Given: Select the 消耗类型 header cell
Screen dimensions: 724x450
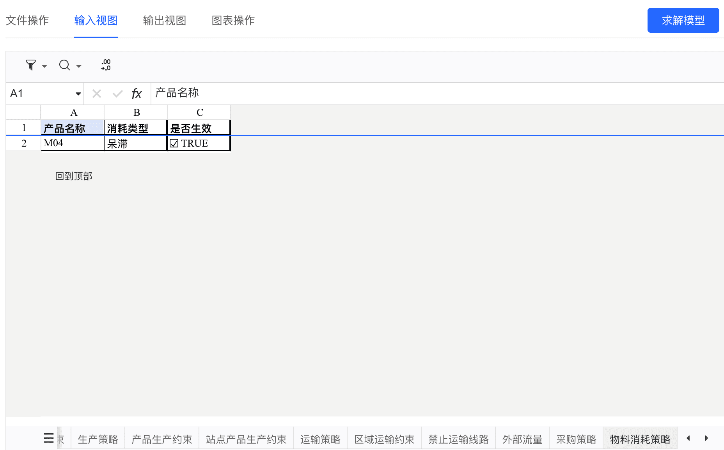Looking at the screenshot, I should tap(136, 128).
